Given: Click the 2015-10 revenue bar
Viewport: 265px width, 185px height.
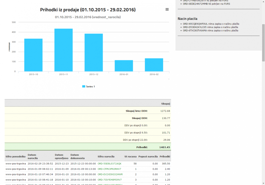Looking at the screenshot, I should coord(33,55).
